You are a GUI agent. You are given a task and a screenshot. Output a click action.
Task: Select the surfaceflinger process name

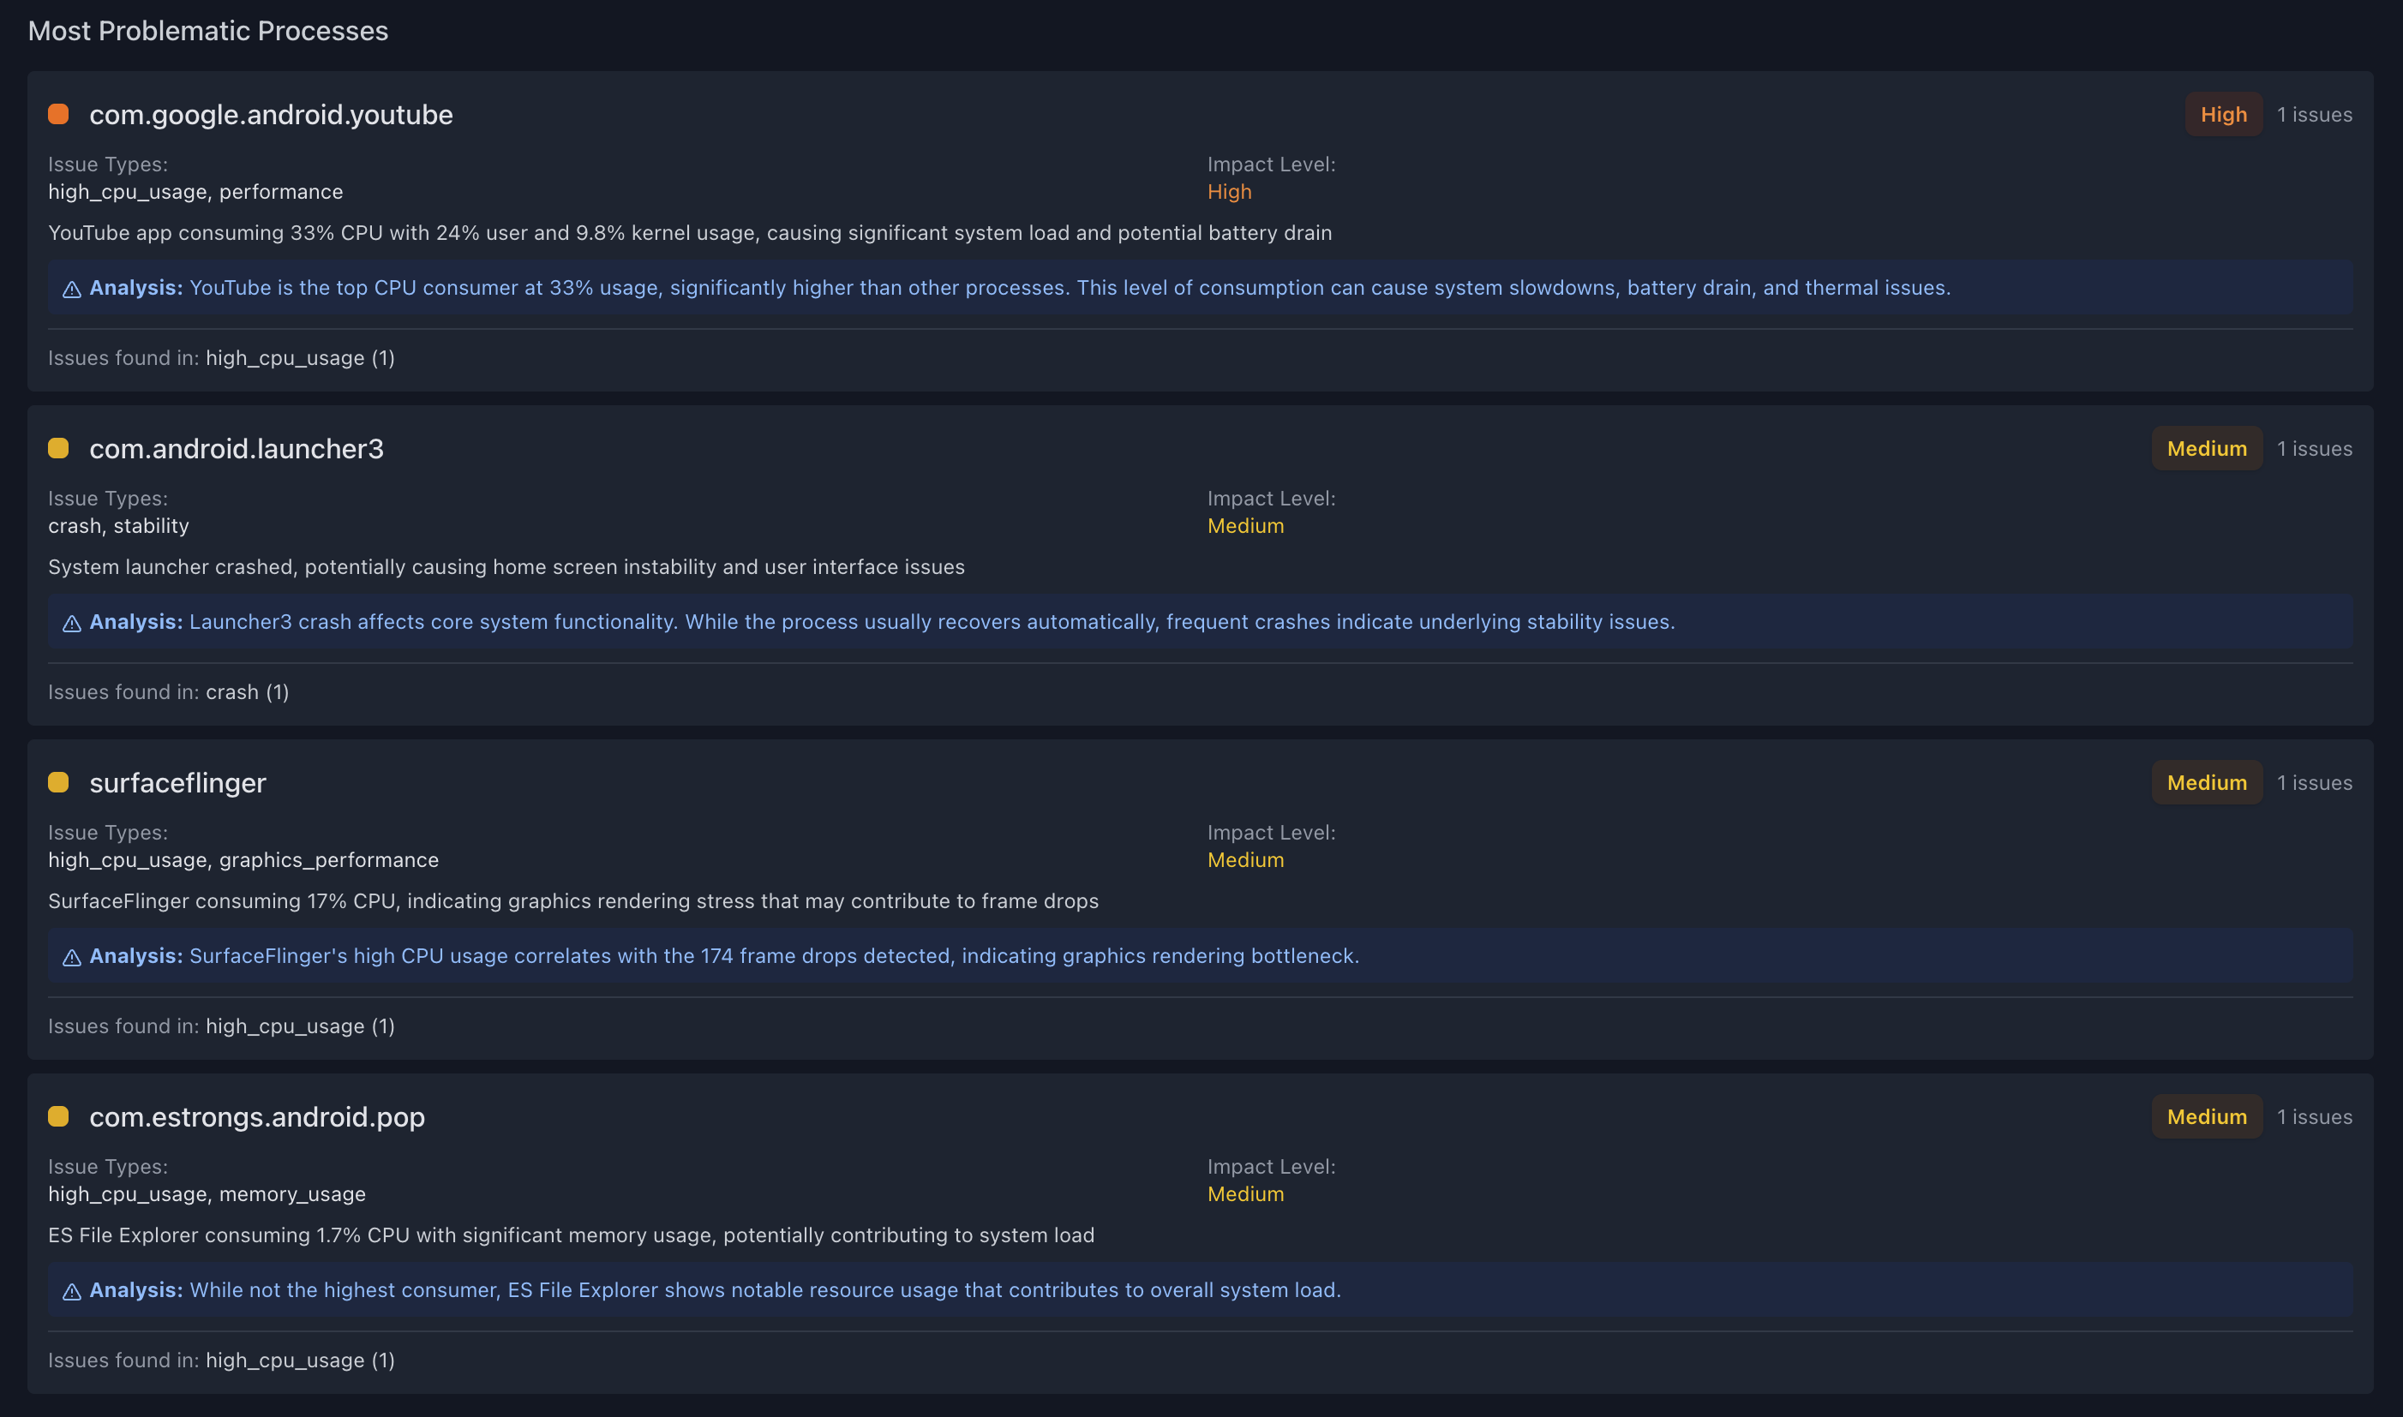click(177, 783)
